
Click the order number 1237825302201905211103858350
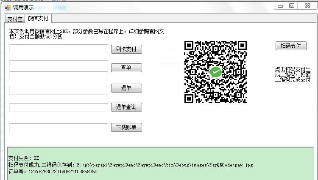pyautogui.click(x=63, y=172)
